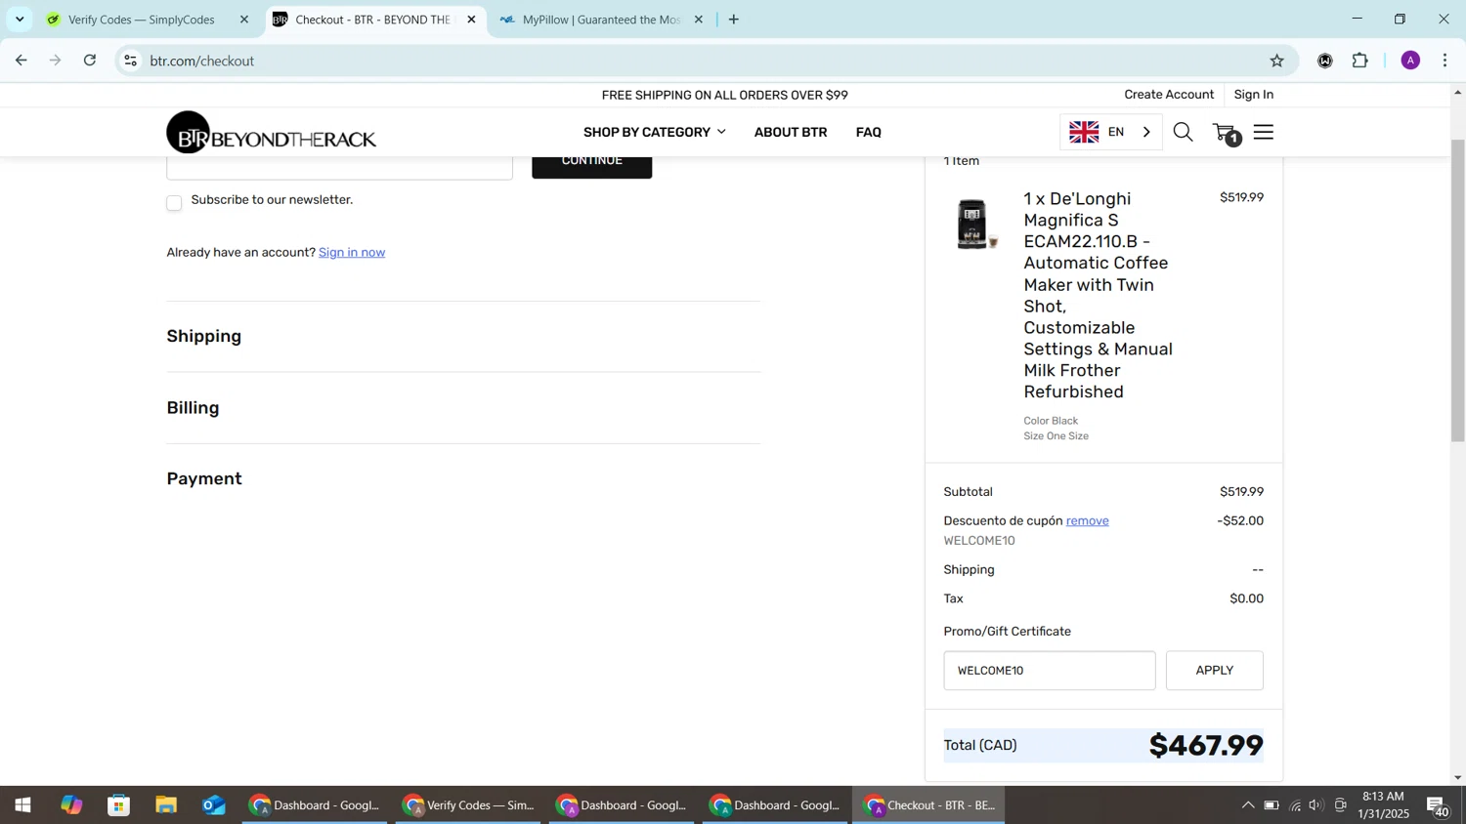Open the site search magnifier icon
1466x824 pixels.
1183,132
